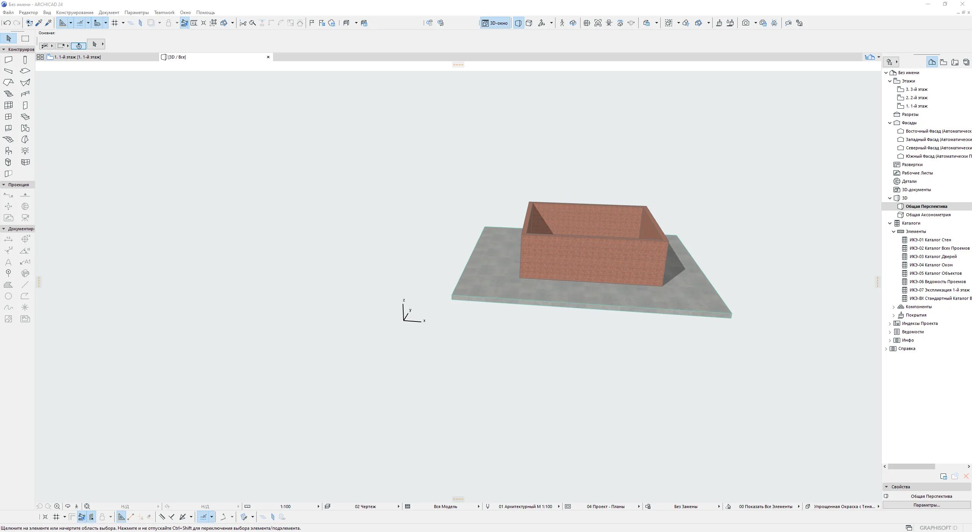The height and width of the screenshot is (532, 972).
Task: Activate the Wall tool in the toolbox
Action: [x=8, y=60]
